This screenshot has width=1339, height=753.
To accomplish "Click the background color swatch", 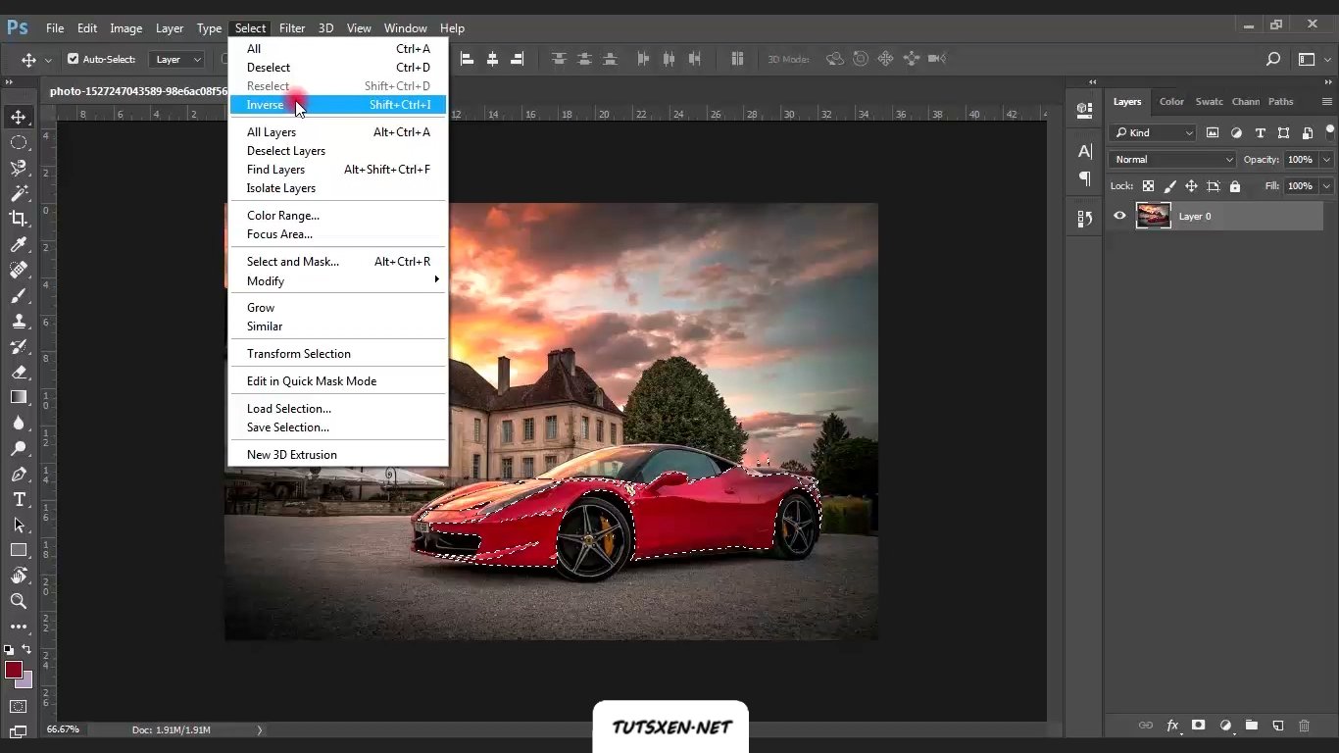I will coord(26,681).
